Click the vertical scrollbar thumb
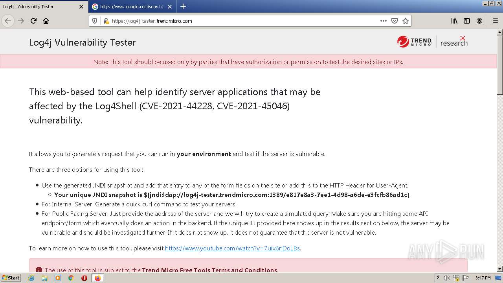The width and height of the screenshot is (503, 283). point(500,65)
